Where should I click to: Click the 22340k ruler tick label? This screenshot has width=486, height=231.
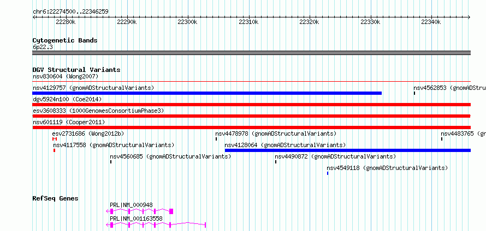coord(431,22)
